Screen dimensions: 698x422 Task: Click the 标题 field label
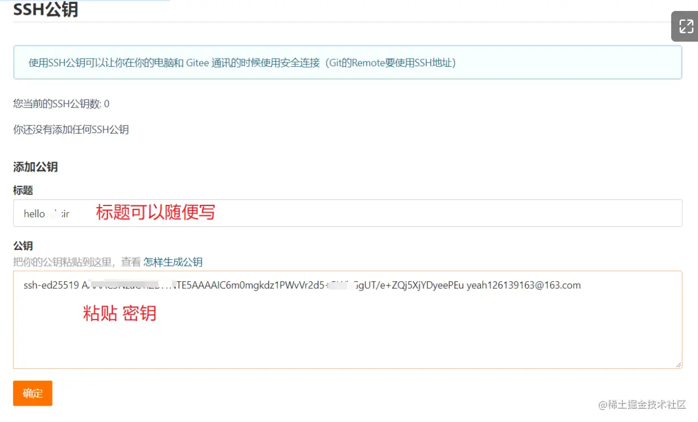(23, 190)
